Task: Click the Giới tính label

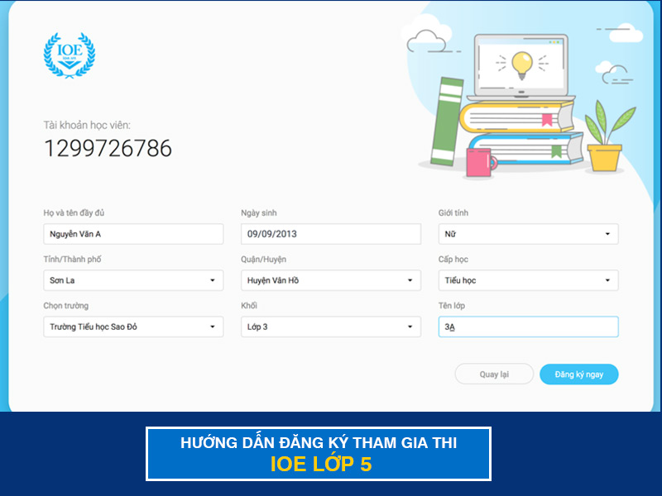Action: [453, 213]
